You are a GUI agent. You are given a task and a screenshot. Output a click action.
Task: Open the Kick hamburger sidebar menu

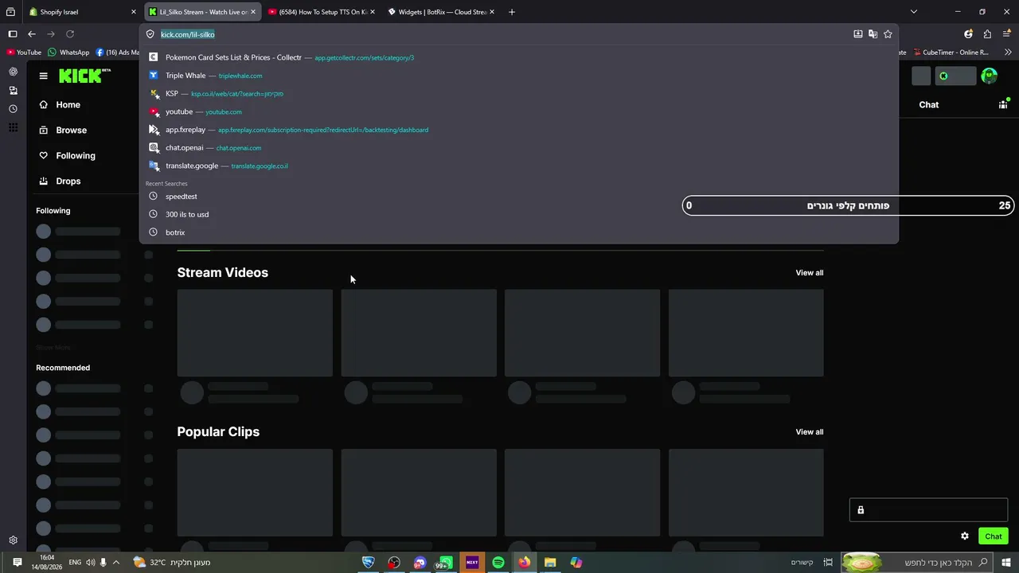click(43, 76)
